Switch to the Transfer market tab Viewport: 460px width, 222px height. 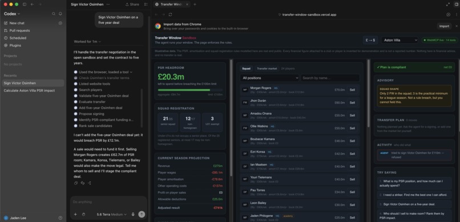coord(267,68)
